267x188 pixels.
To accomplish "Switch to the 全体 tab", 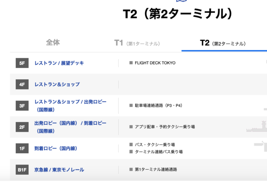I will coord(53,43).
